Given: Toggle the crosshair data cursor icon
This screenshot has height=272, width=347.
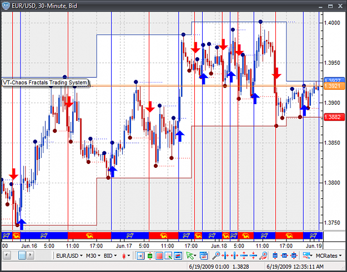Looking at the screenshot, I should coord(168,256).
